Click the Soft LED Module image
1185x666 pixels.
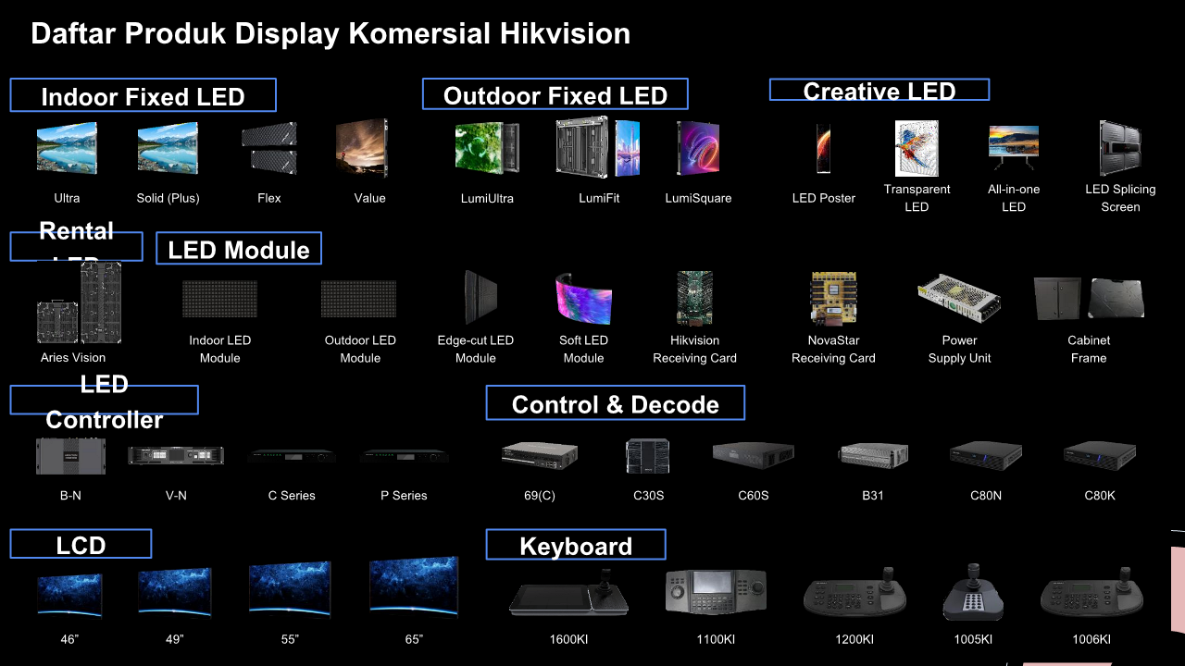click(583, 299)
